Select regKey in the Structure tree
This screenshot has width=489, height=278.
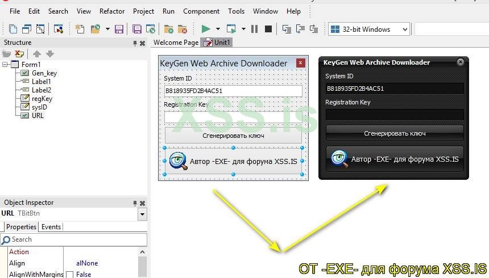[42, 99]
